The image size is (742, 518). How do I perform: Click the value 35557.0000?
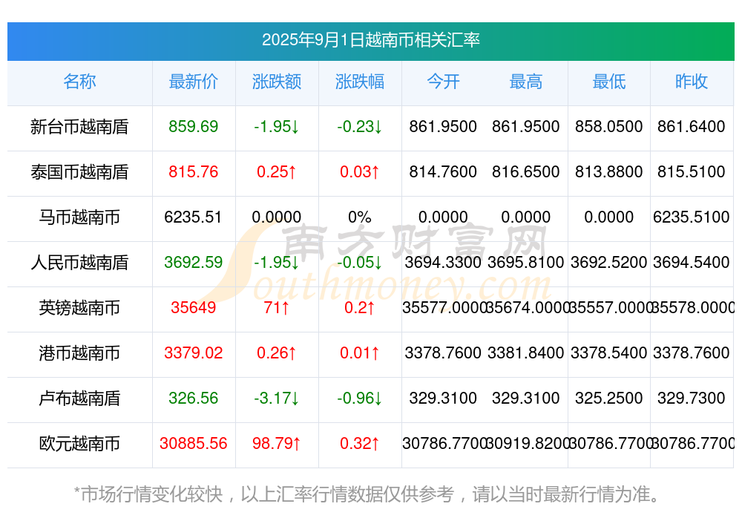click(x=609, y=307)
